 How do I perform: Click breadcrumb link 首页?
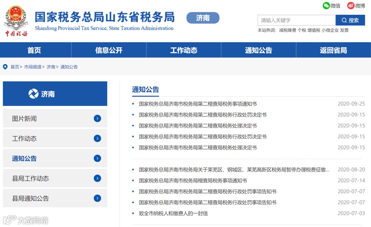coord(15,67)
